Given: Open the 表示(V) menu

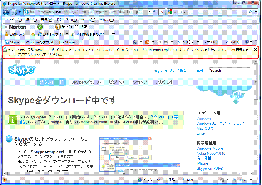Looking at the screenshot, I should [x=46, y=20].
